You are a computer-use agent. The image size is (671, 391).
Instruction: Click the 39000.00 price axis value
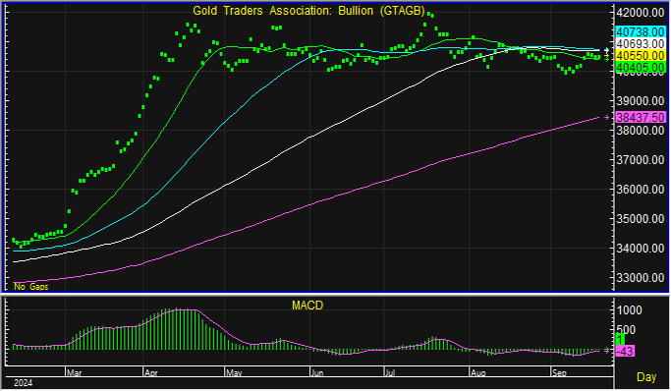(x=641, y=101)
